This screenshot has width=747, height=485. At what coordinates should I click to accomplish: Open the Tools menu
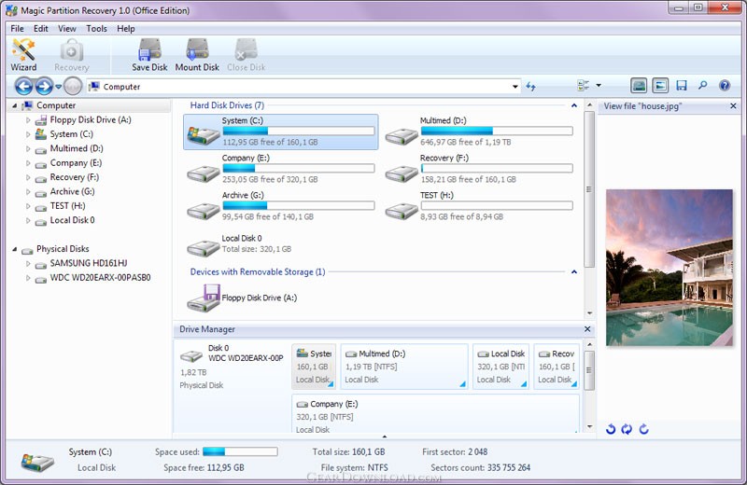coord(96,29)
